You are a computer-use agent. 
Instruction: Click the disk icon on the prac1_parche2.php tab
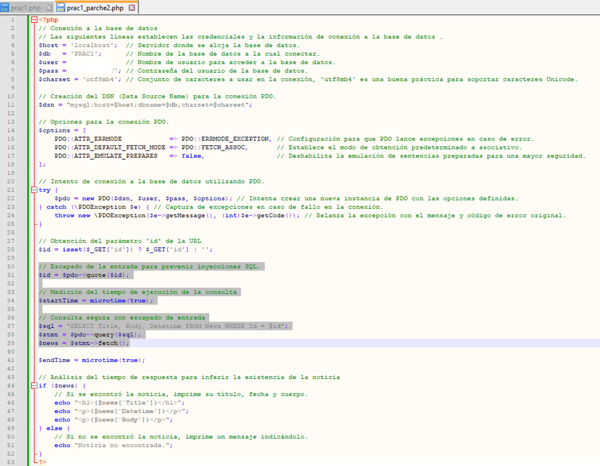pyautogui.click(x=61, y=8)
